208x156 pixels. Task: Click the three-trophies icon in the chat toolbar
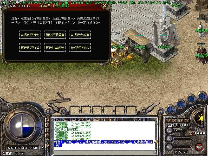(x=105, y=120)
